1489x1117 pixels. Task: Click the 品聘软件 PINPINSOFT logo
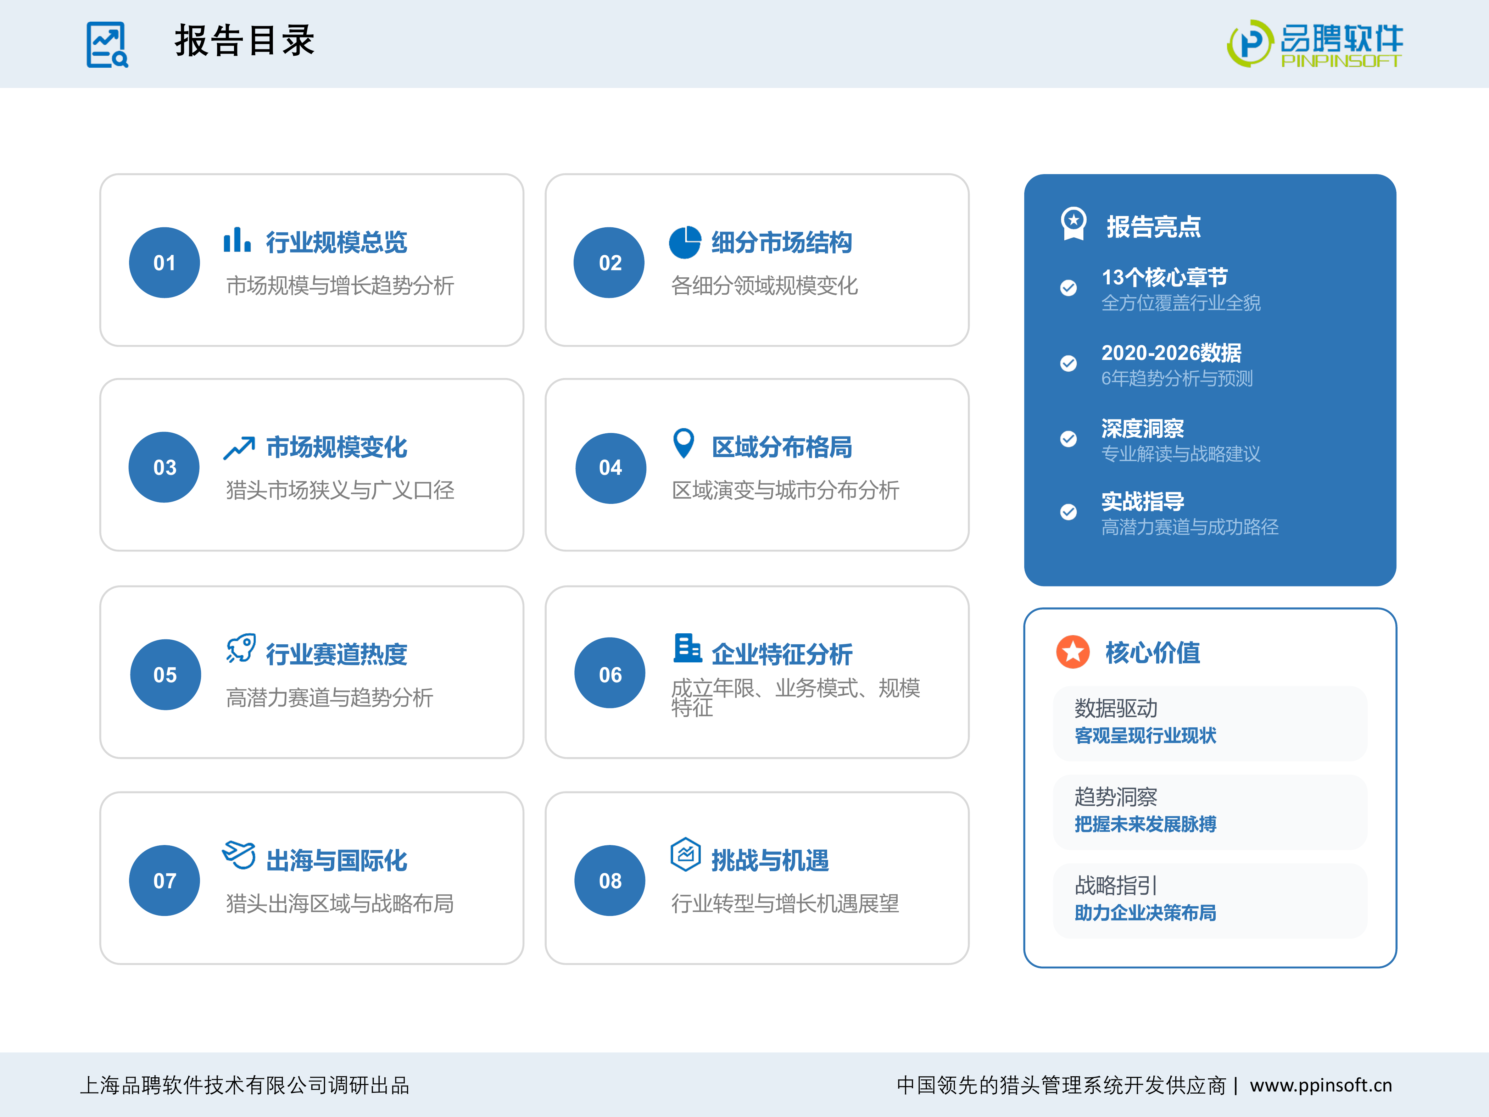tap(1315, 44)
